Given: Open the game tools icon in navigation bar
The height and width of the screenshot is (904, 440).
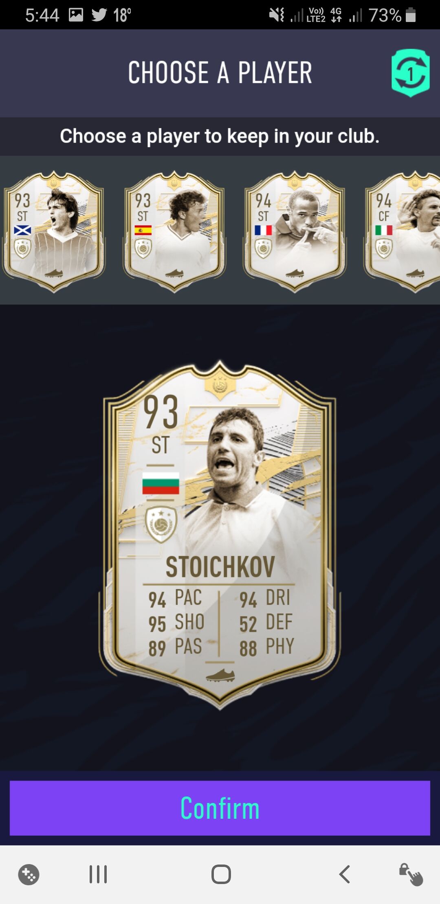Looking at the screenshot, I should click(x=29, y=874).
